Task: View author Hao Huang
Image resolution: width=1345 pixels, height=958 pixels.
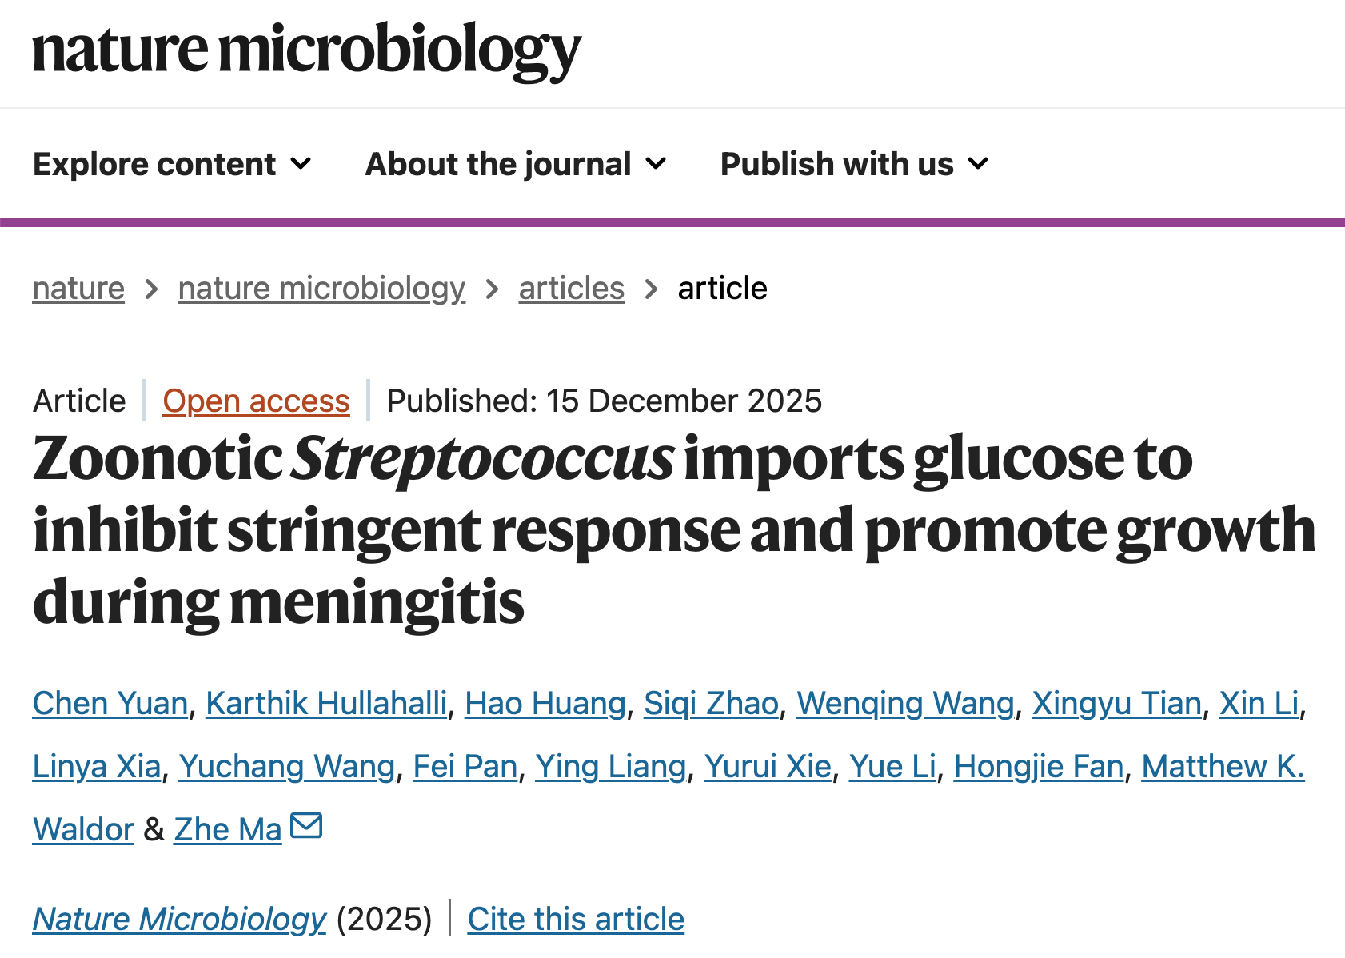Action: coord(545,704)
